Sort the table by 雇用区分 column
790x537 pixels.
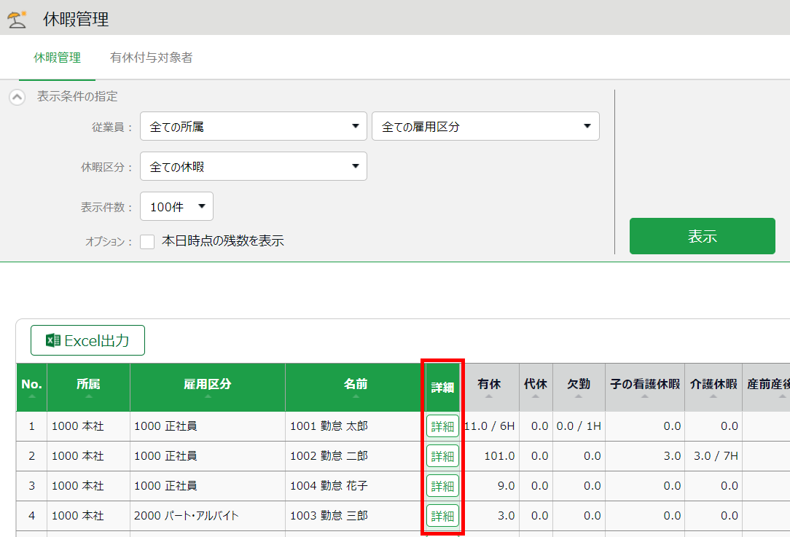click(x=207, y=396)
